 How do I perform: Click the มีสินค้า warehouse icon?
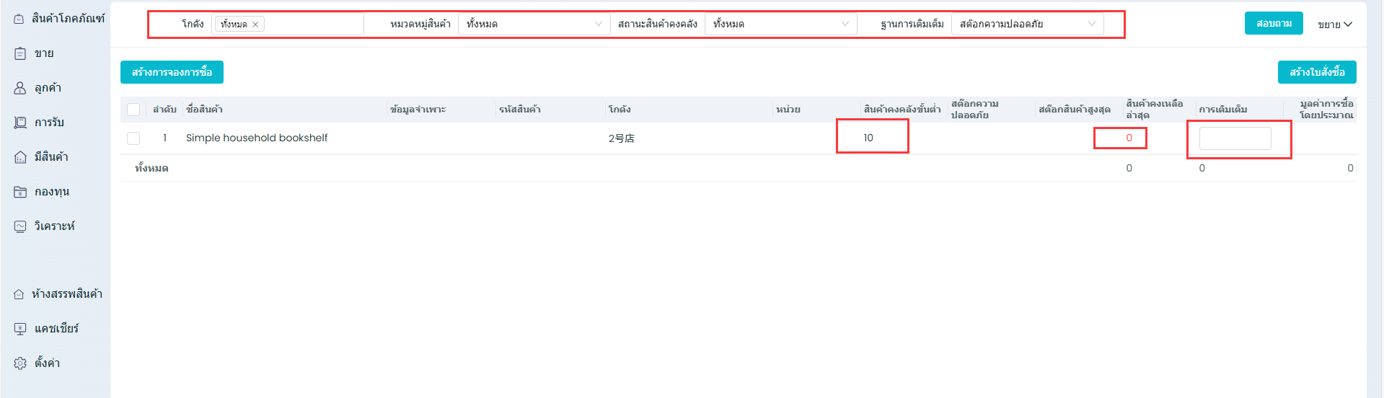coord(20,157)
